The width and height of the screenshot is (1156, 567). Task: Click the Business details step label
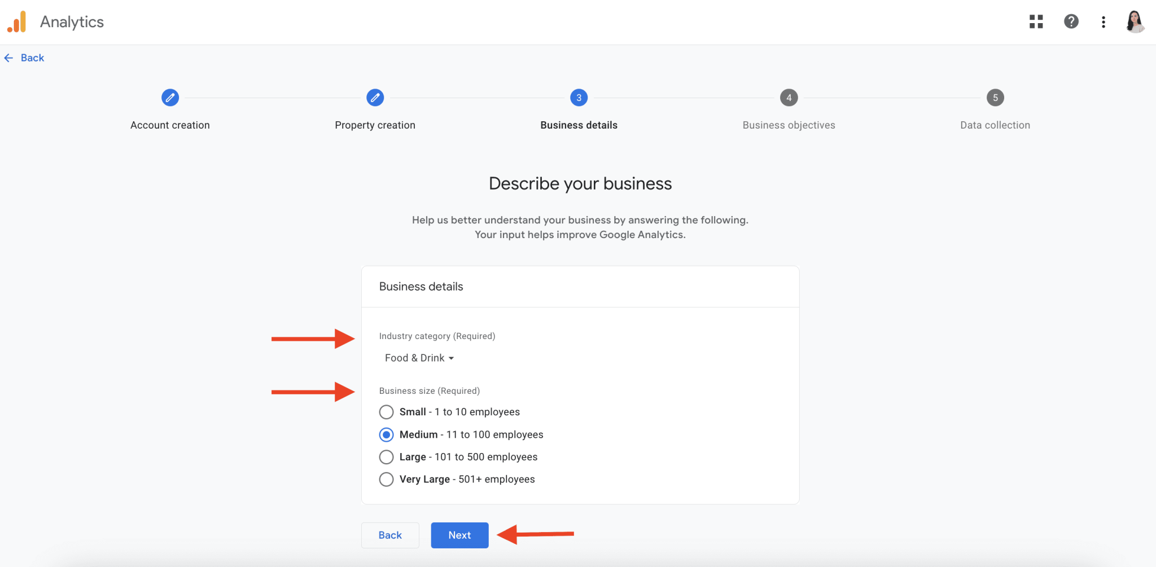tap(579, 125)
